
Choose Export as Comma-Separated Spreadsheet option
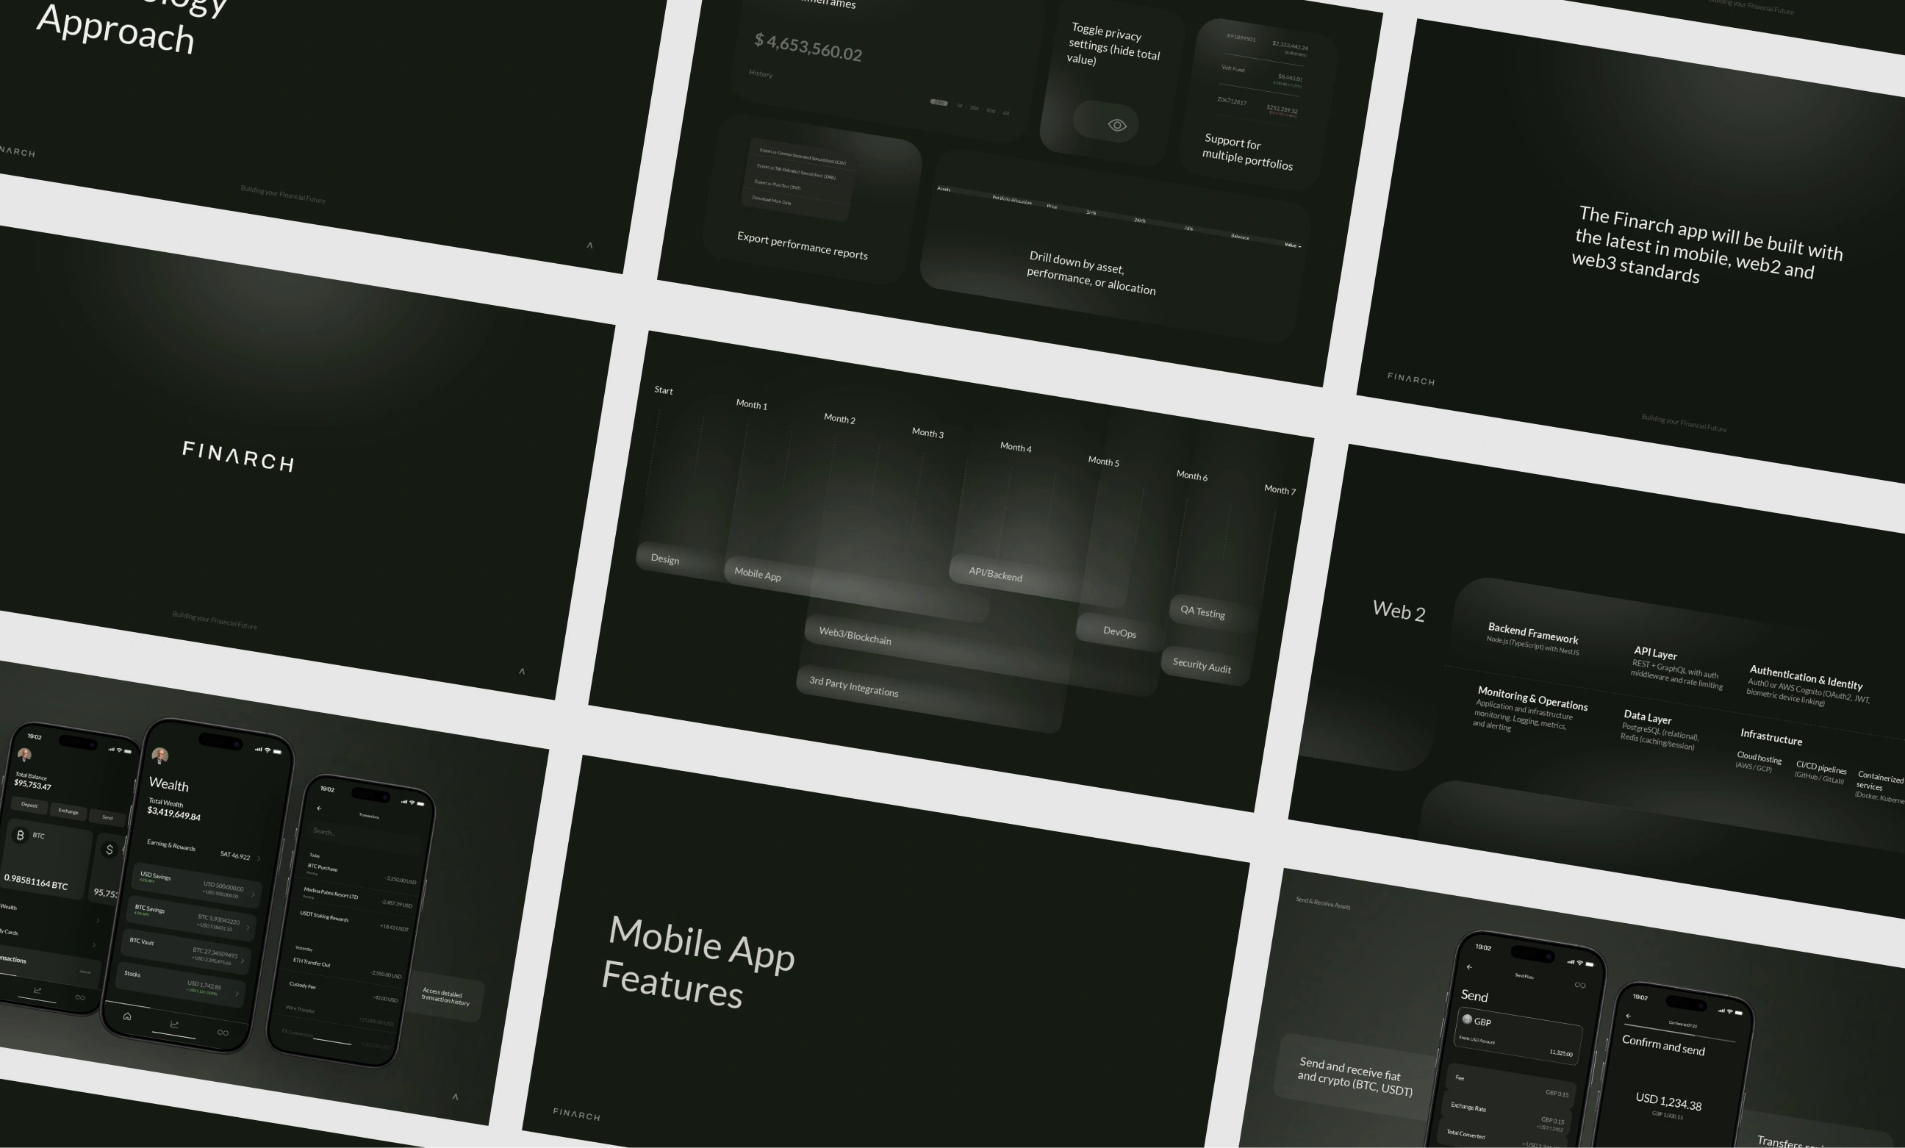coord(802,156)
